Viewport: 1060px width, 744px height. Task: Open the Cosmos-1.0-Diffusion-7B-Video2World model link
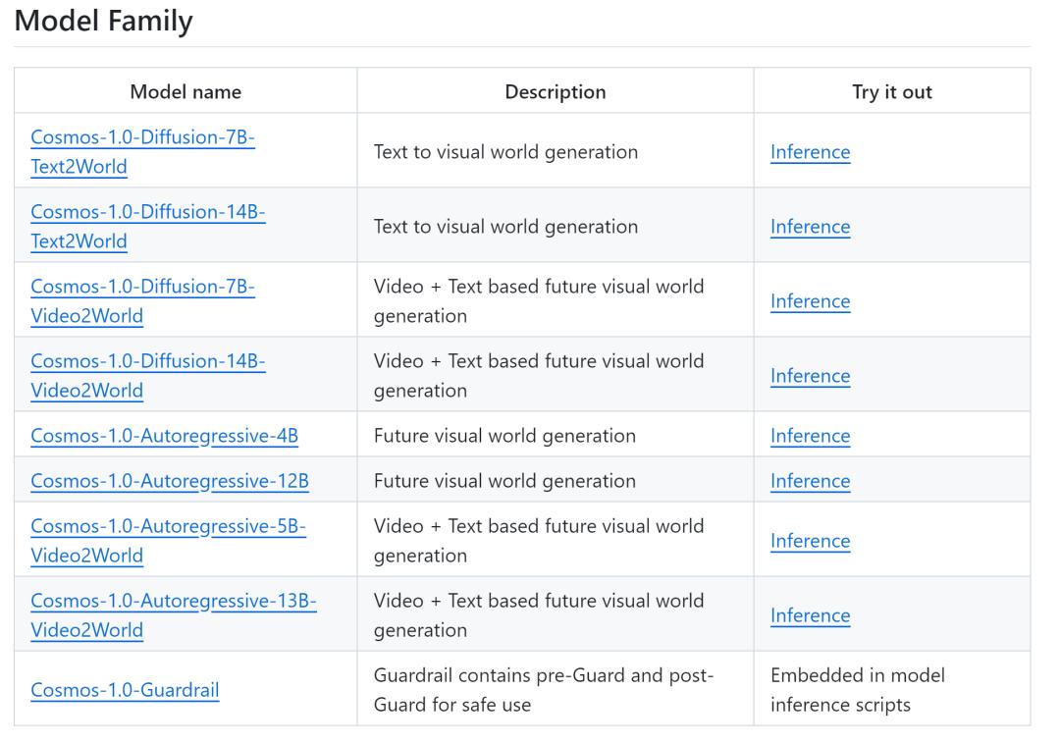142,288
